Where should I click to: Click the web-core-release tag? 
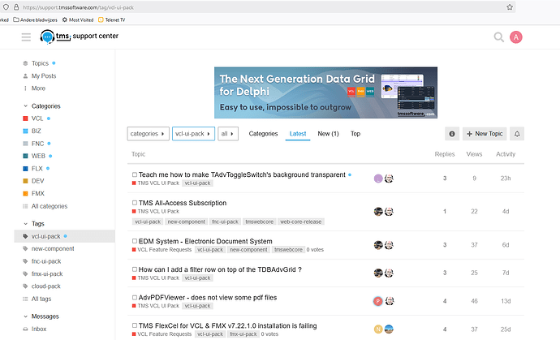pyautogui.click(x=301, y=222)
